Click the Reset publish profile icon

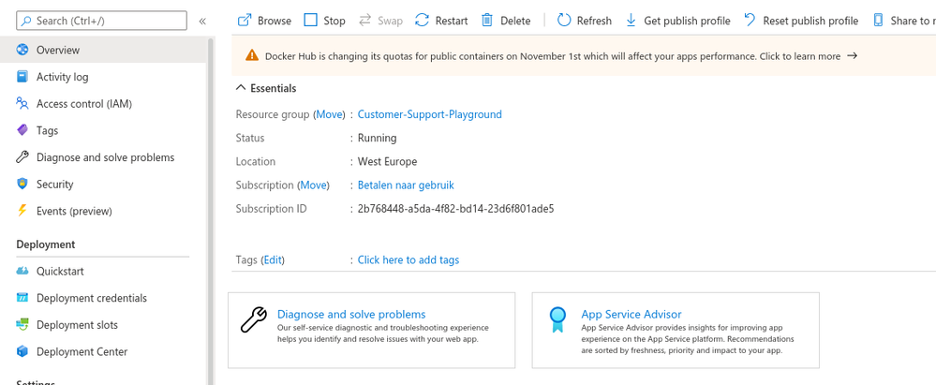click(750, 20)
